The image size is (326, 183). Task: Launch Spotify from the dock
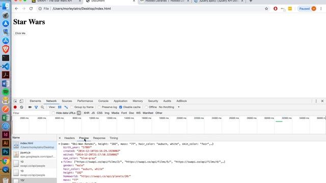[x=6, y=92]
